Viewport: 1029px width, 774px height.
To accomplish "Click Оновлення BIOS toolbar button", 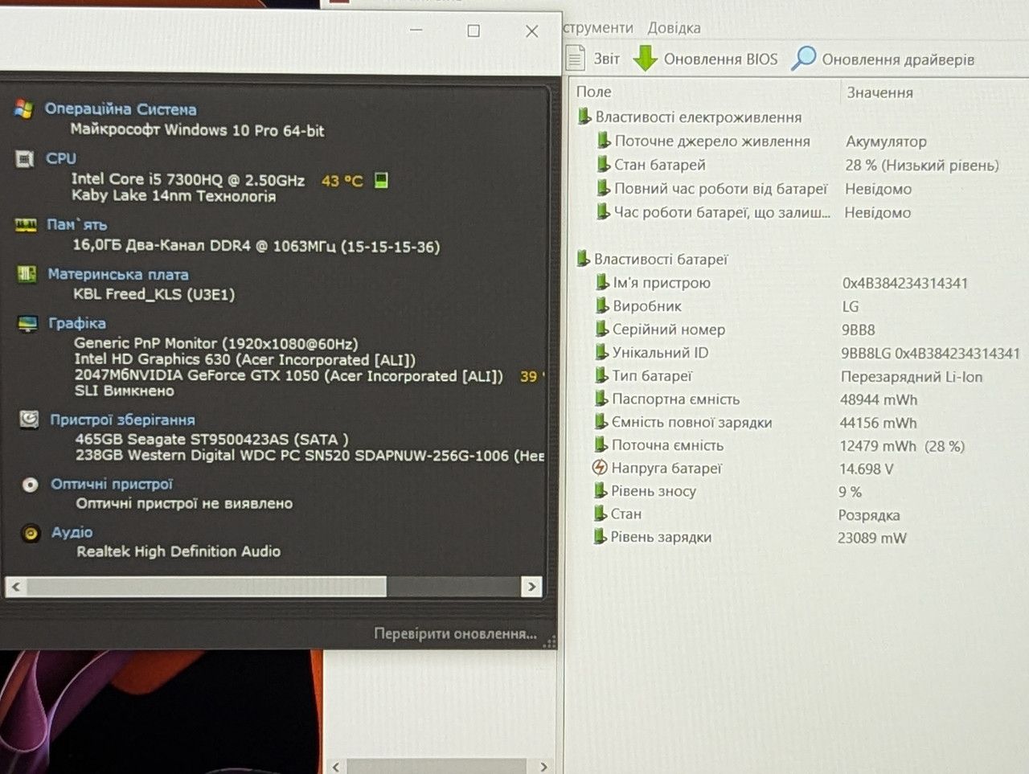I will tap(706, 59).
